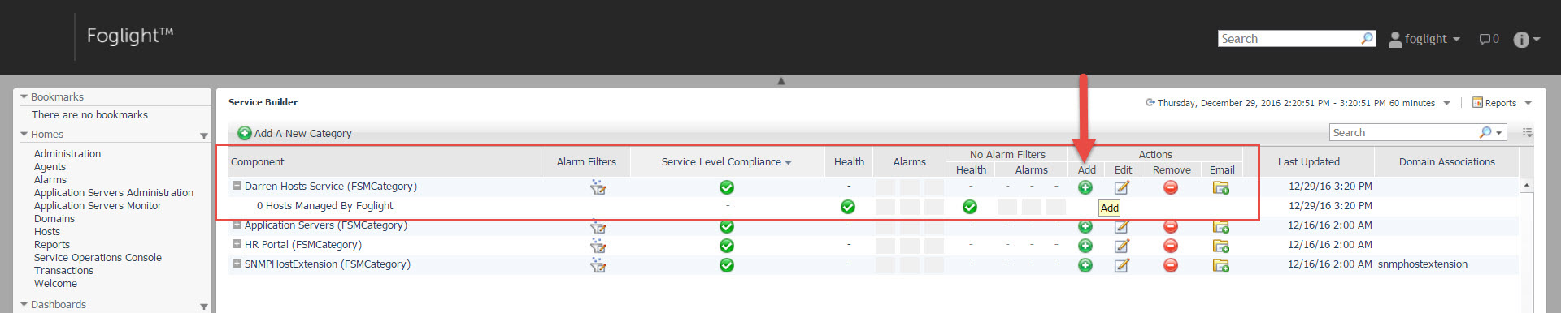Click the Service Builder table Search field
Screen dimensions: 1561x313
(x=1403, y=132)
